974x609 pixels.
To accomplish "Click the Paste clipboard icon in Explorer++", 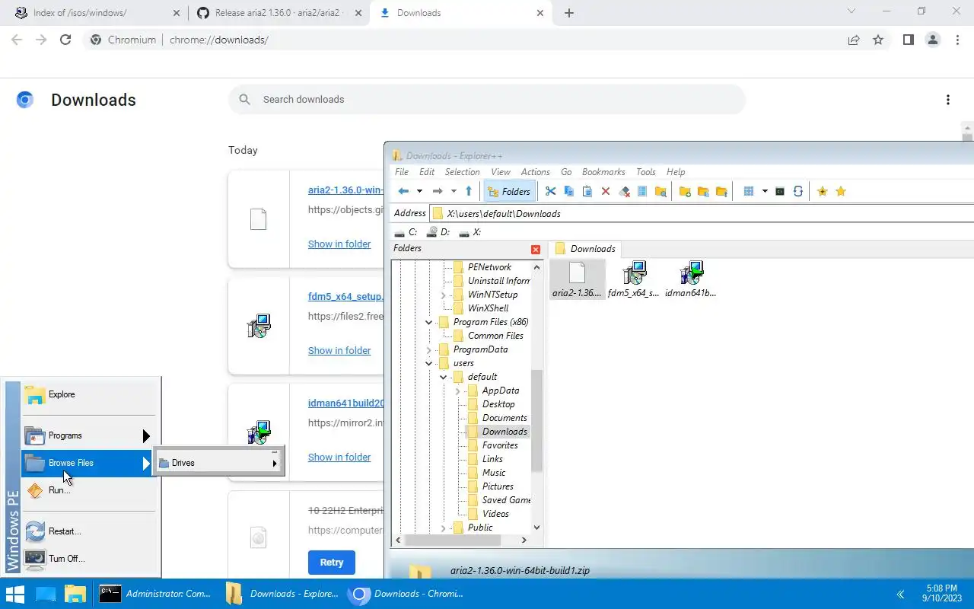I will tap(587, 191).
